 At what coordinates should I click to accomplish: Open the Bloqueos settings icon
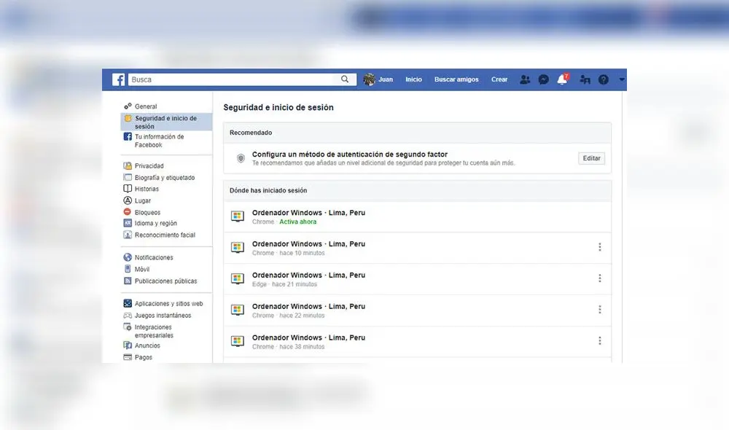[x=129, y=212]
